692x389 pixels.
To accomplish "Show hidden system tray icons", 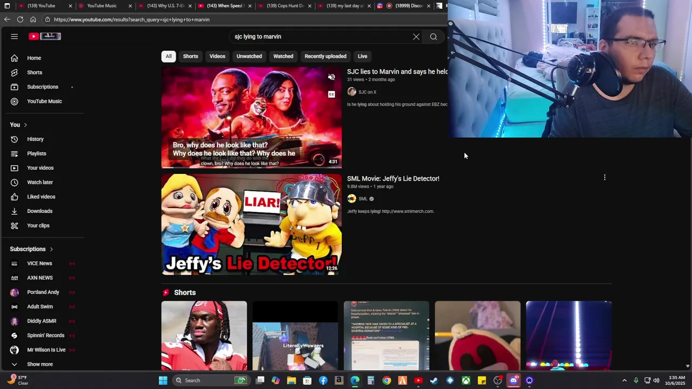I will pyautogui.click(x=624, y=380).
